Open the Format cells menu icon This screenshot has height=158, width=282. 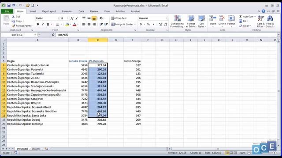point(231,18)
